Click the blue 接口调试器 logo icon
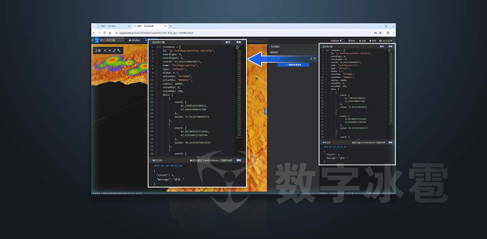This screenshot has height=239, width=487. click(97, 40)
